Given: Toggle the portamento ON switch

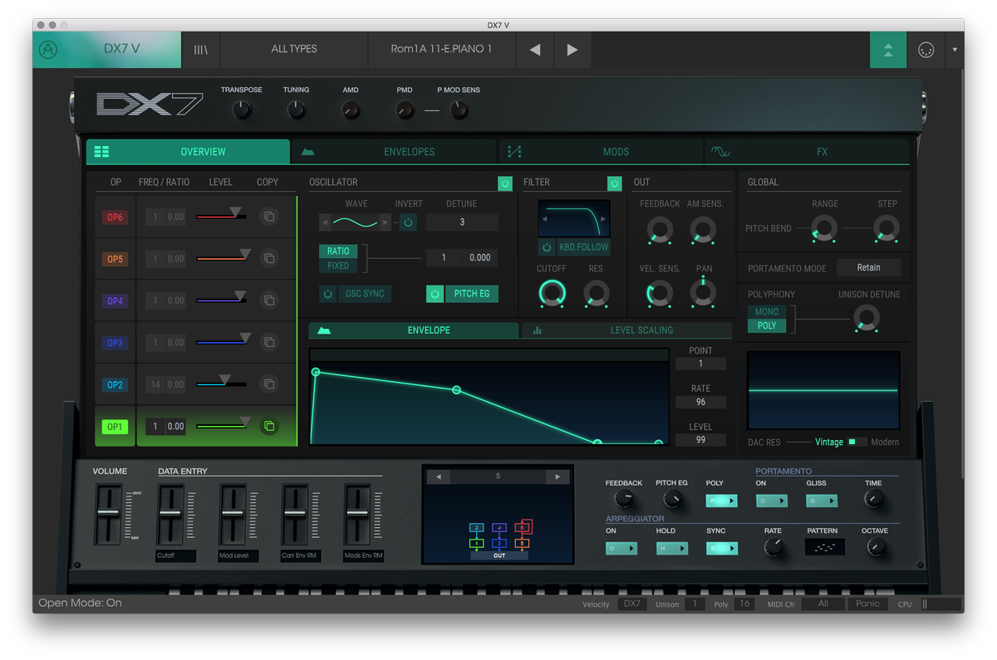Looking at the screenshot, I should tap(771, 501).
